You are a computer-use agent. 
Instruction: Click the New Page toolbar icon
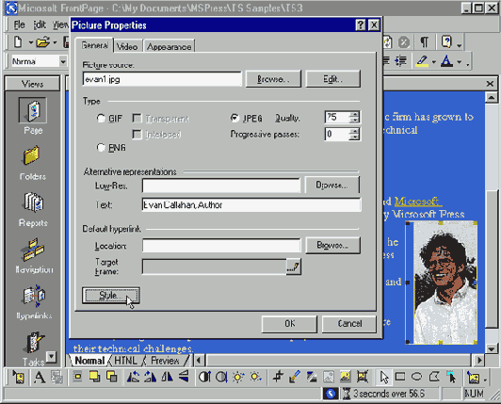click(18, 41)
